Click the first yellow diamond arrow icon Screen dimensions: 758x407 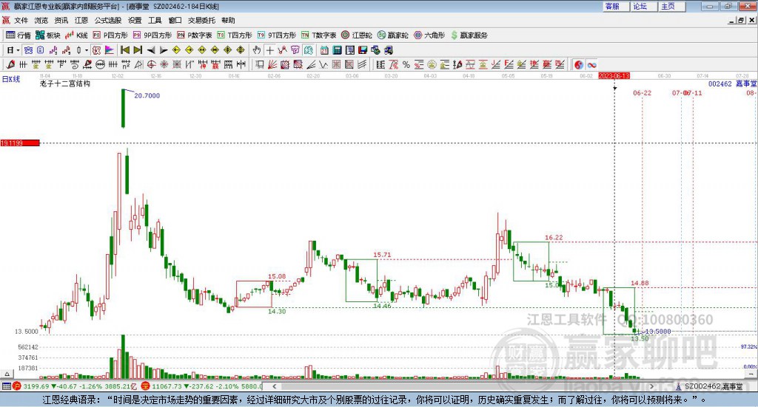(176, 50)
